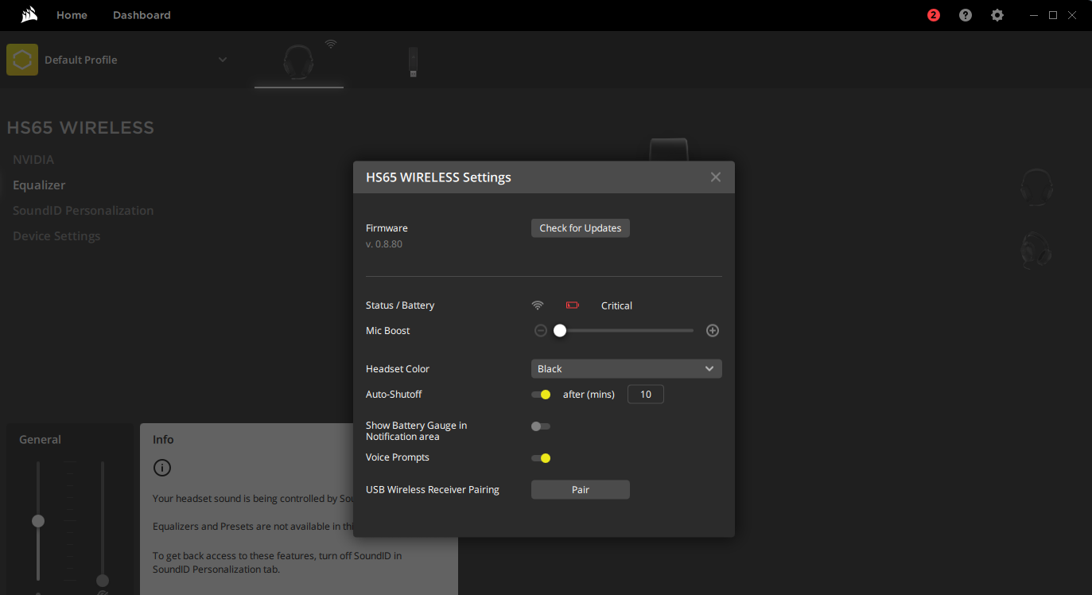1092x595 pixels.
Task: Select the NVIDIA menu item
Action: (x=33, y=159)
